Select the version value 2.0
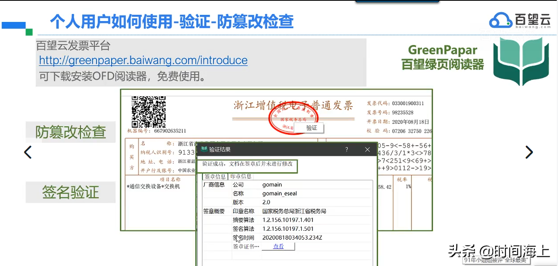The image size is (558, 266). click(x=266, y=202)
